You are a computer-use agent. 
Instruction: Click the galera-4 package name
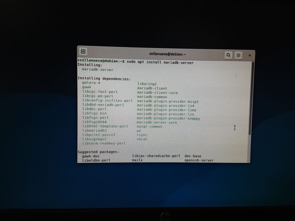tap(91, 83)
